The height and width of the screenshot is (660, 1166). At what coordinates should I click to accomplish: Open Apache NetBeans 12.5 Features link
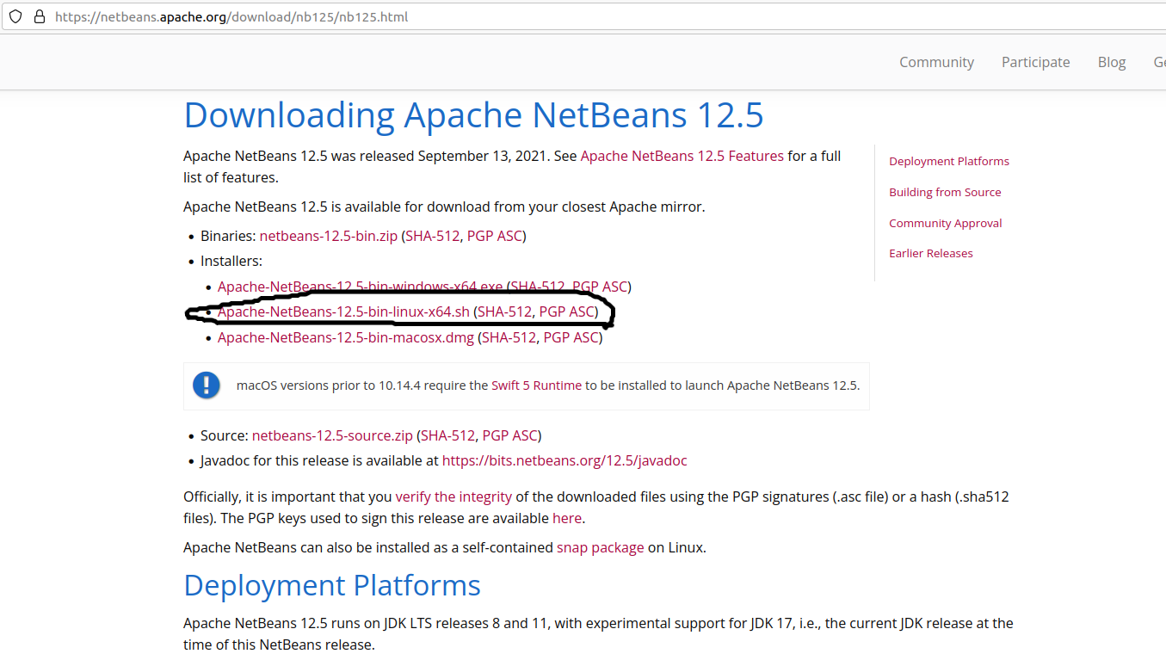[682, 156]
